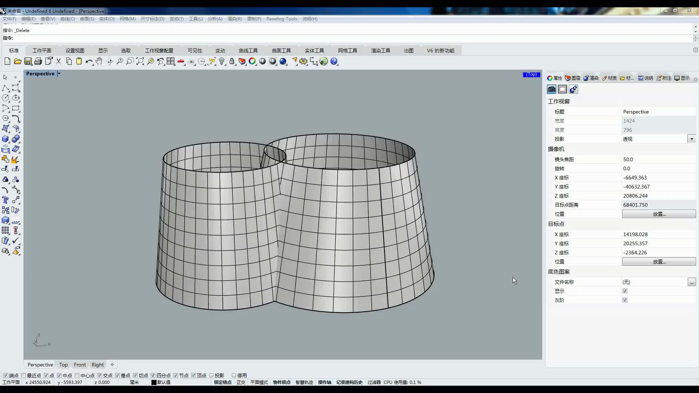Open Options via the gear icon

tap(303, 61)
